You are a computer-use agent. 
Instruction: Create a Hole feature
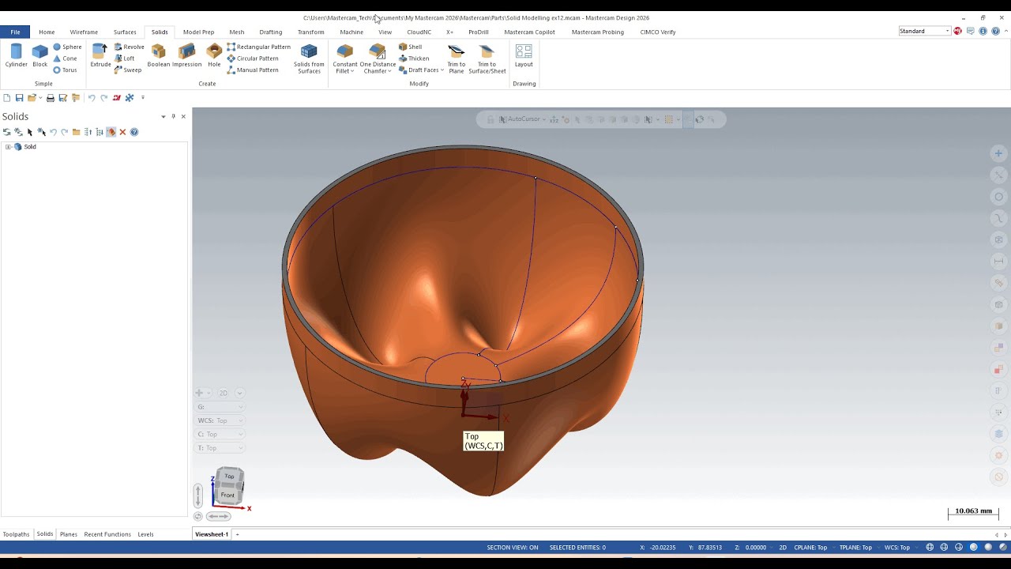click(214, 55)
